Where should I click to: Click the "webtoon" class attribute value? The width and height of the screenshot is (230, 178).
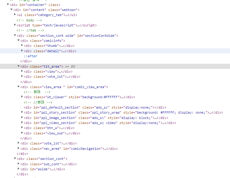pyautogui.click(x=69, y=10)
